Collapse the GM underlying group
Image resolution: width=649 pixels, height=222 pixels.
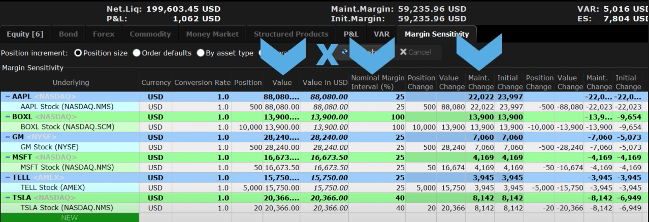tap(7, 137)
